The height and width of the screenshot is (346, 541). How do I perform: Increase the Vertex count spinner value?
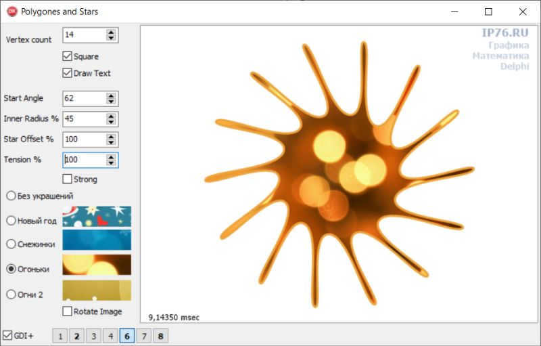(x=111, y=32)
